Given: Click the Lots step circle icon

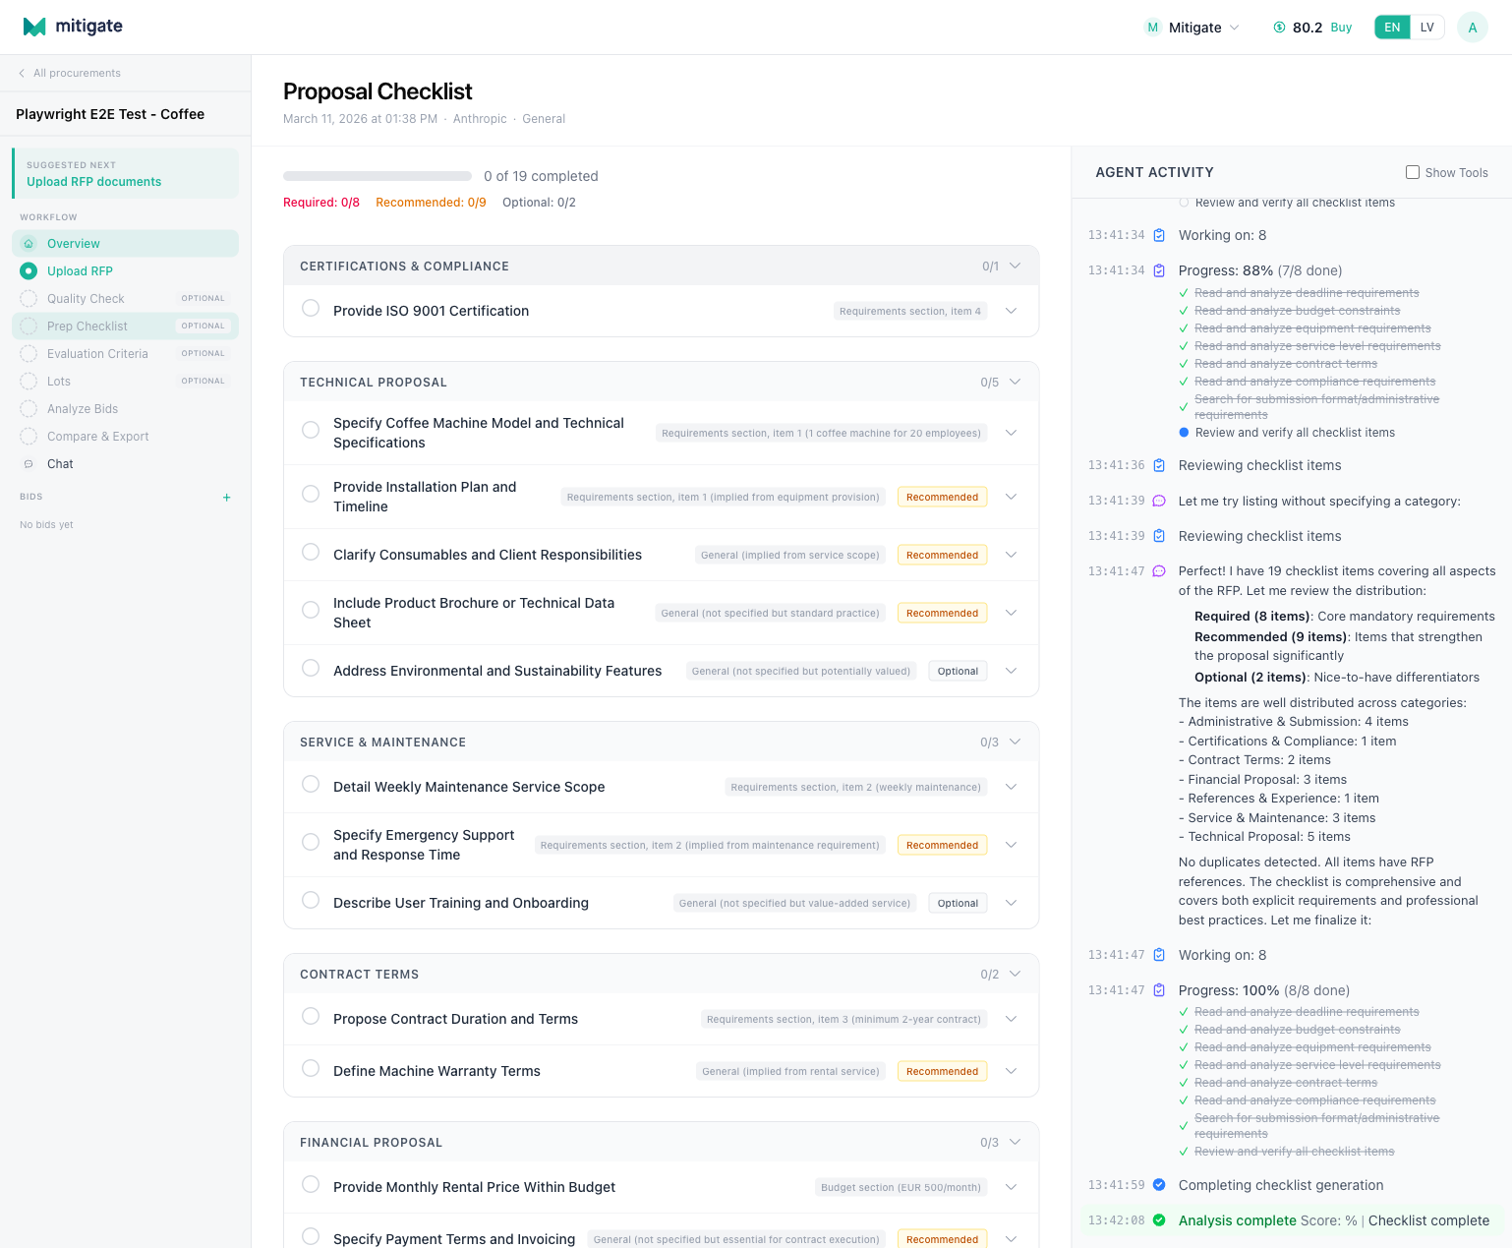Looking at the screenshot, I should tap(29, 382).
